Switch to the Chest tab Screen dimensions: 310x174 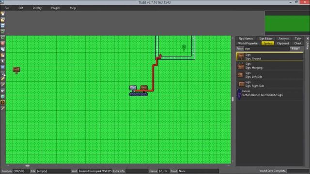click(297, 43)
